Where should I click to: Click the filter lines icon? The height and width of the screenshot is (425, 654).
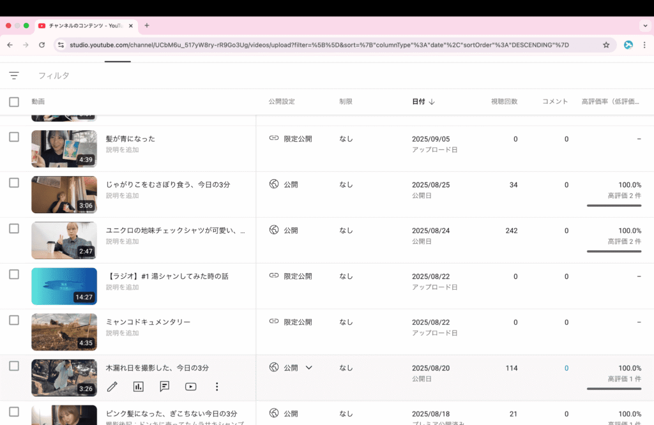pos(14,75)
